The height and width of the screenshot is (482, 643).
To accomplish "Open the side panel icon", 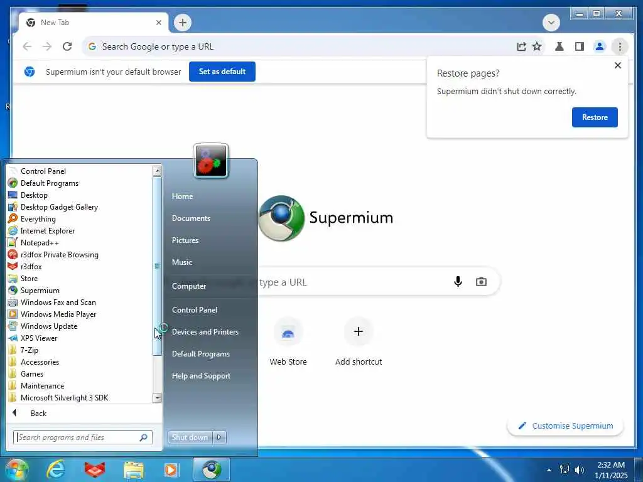I will [579, 46].
